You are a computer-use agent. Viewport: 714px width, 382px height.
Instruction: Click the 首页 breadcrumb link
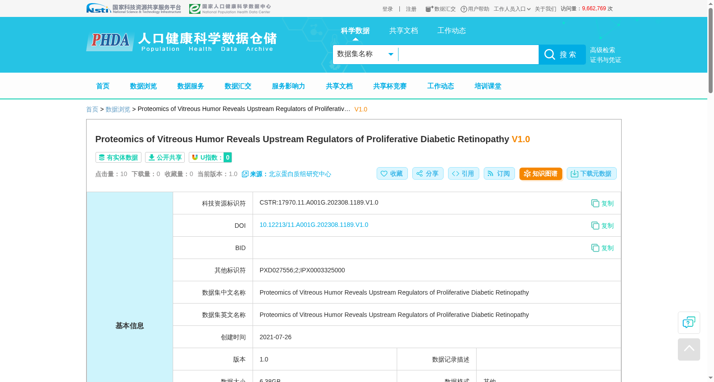click(x=92, y=109)
